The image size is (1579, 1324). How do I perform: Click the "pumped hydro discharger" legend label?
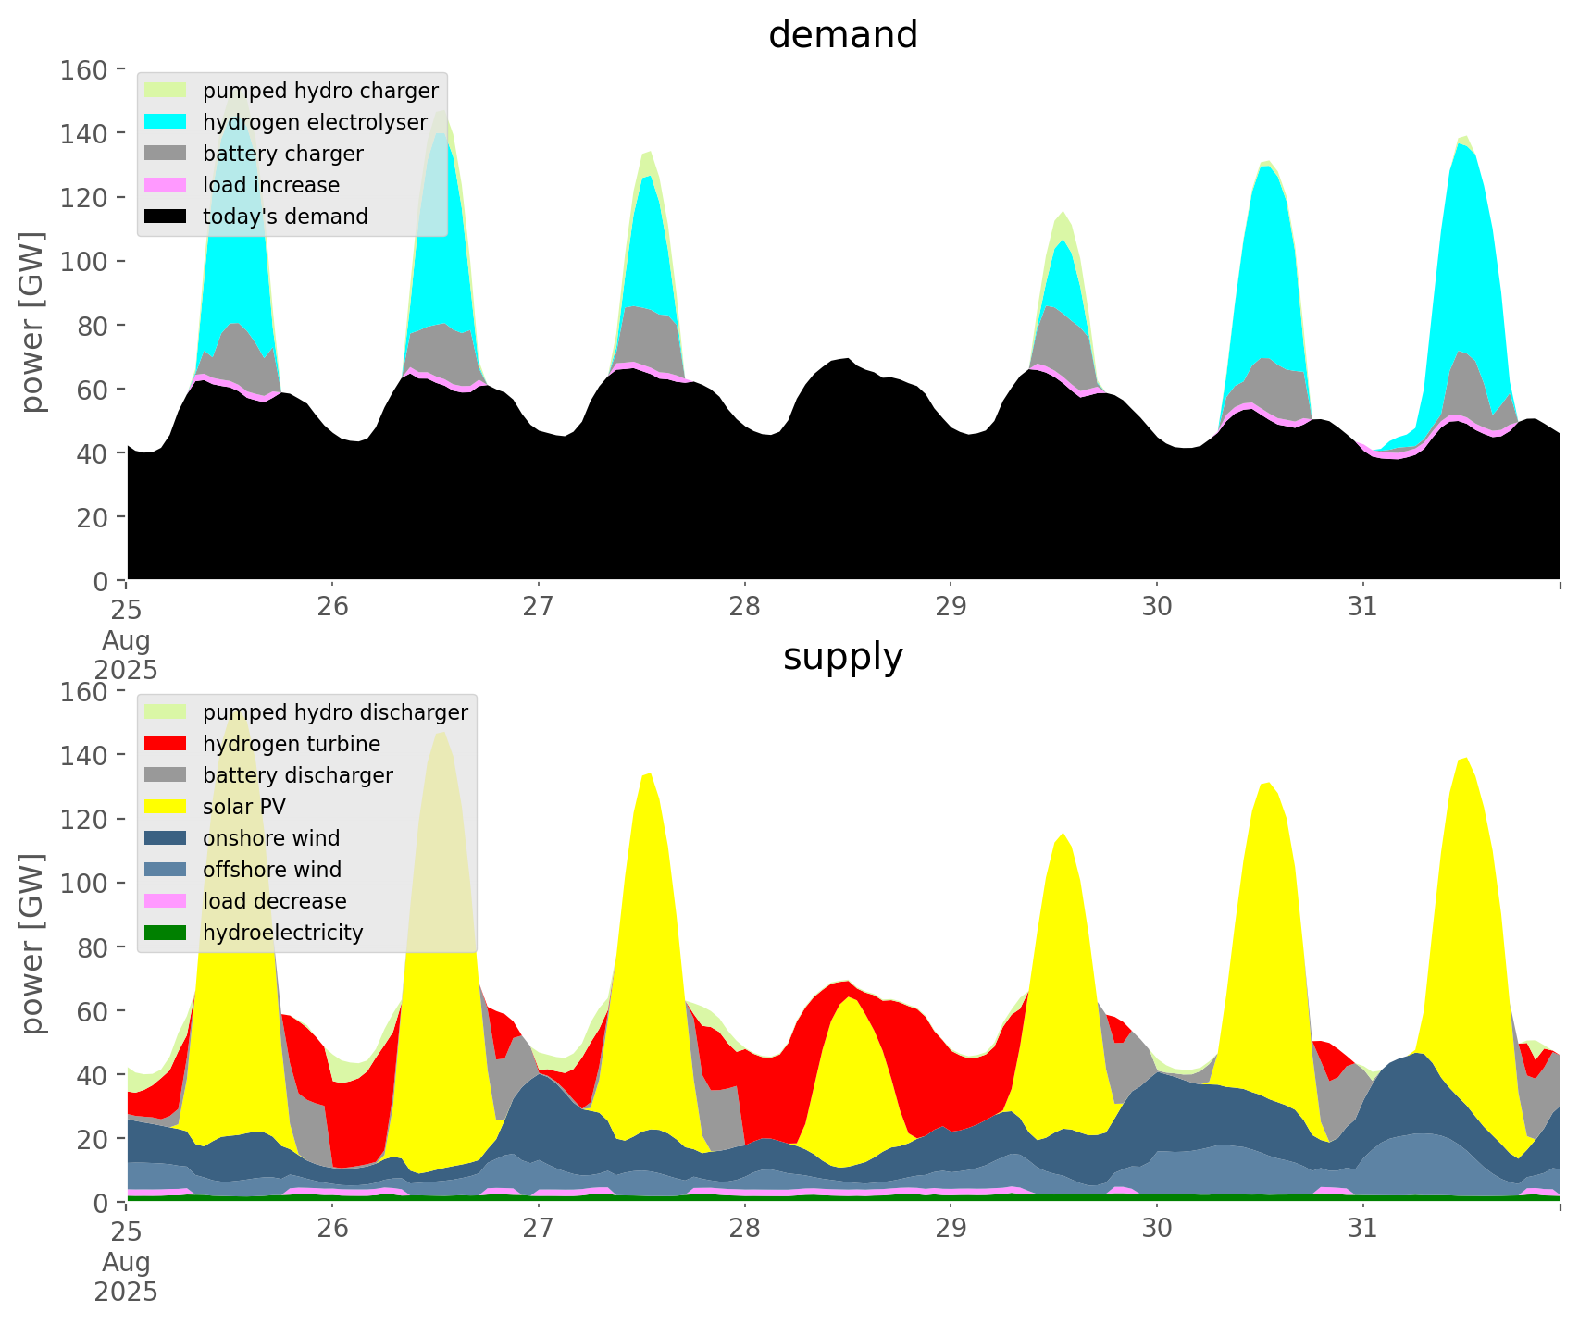(x=335, y=712)
